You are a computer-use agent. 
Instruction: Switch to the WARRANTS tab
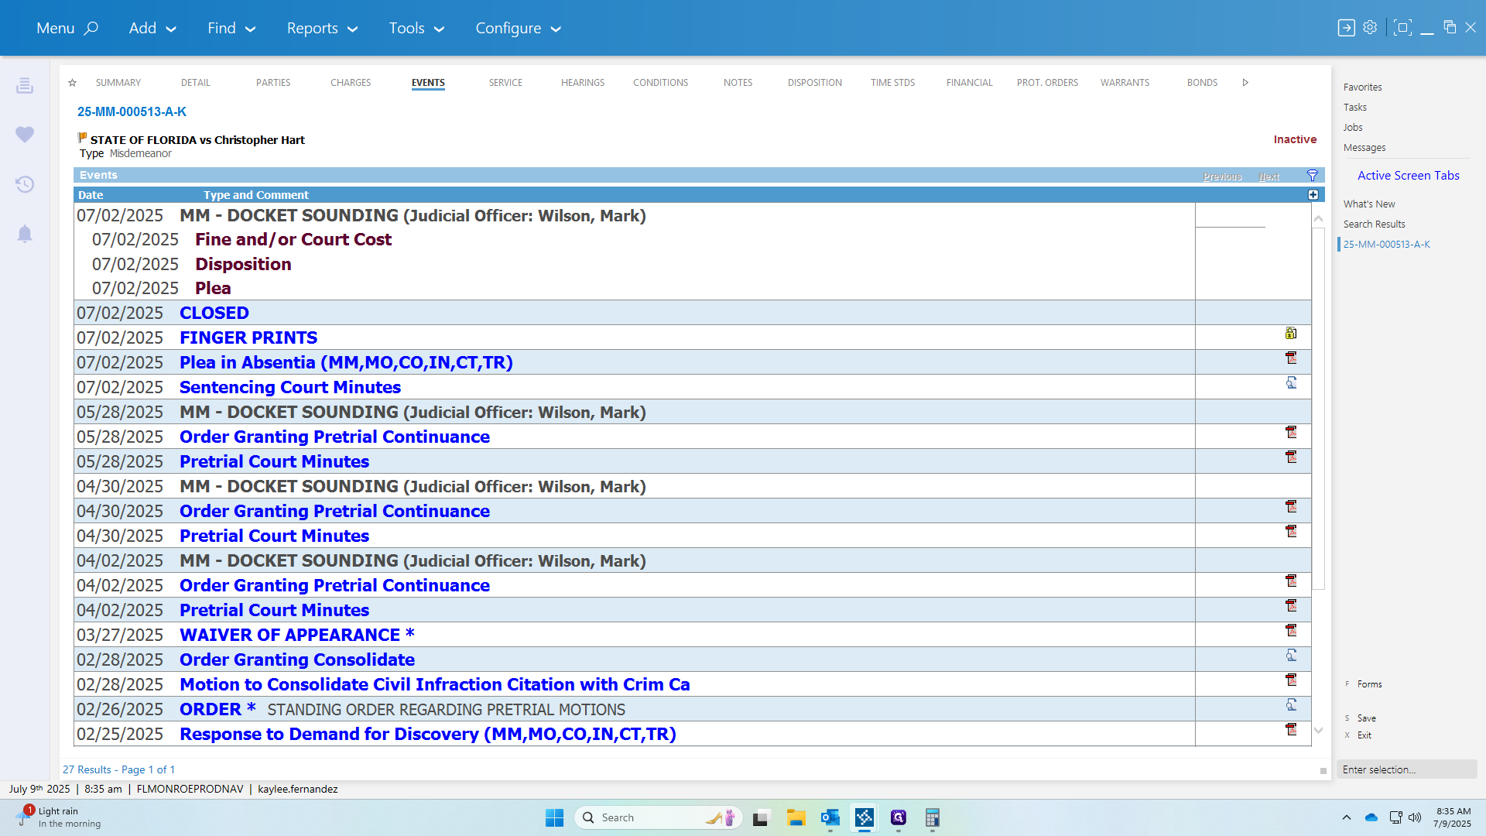tap(1125, 83)
